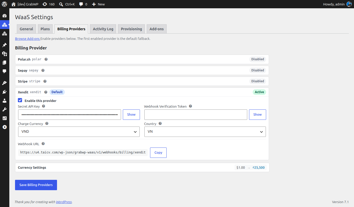Show help for Webhook URL

43,144
